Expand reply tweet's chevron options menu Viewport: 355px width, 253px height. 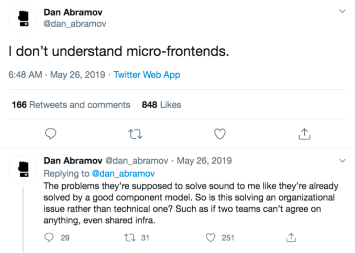pos(343,161)
